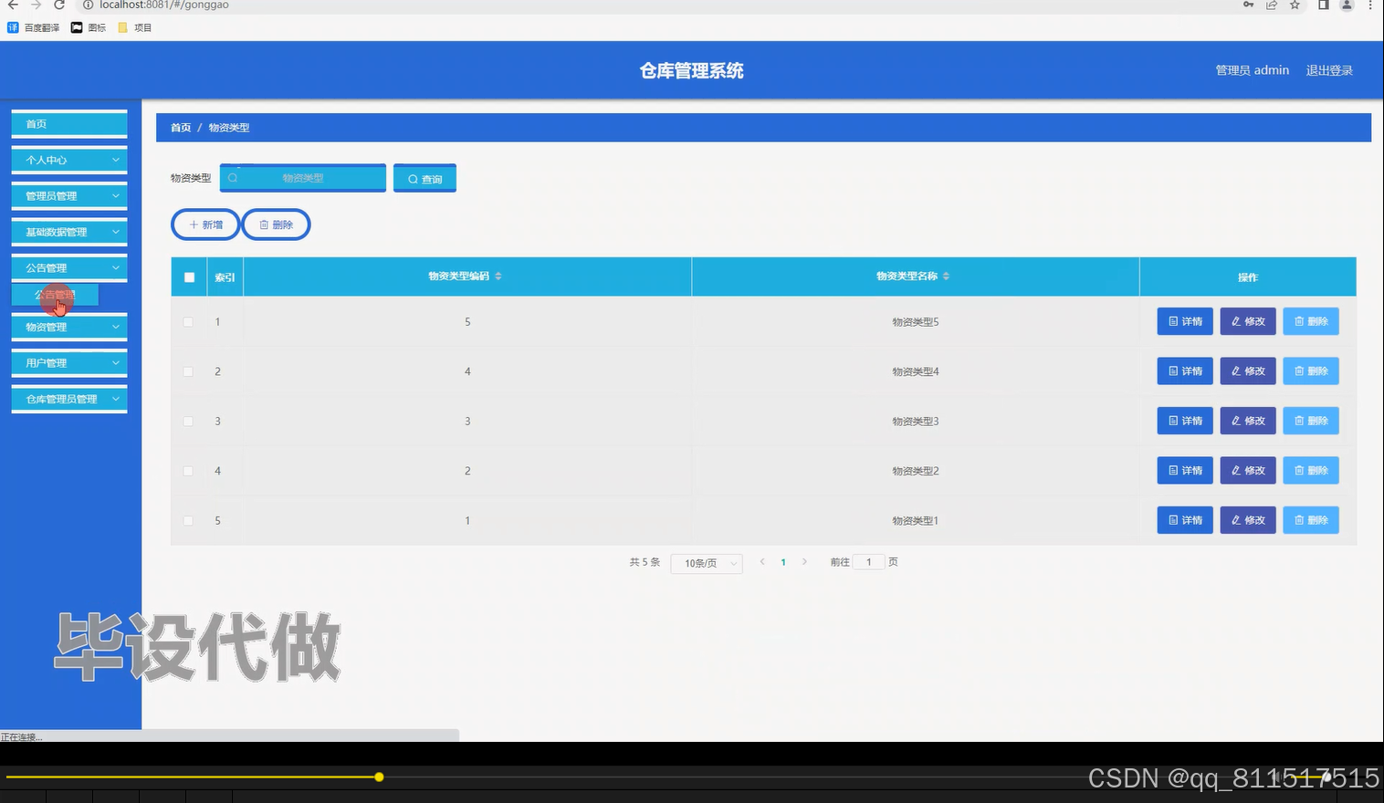Screen dimensions: 1384x803
Task: Click the magnifier icon inside the search box
Action: (x=234, y=178)
